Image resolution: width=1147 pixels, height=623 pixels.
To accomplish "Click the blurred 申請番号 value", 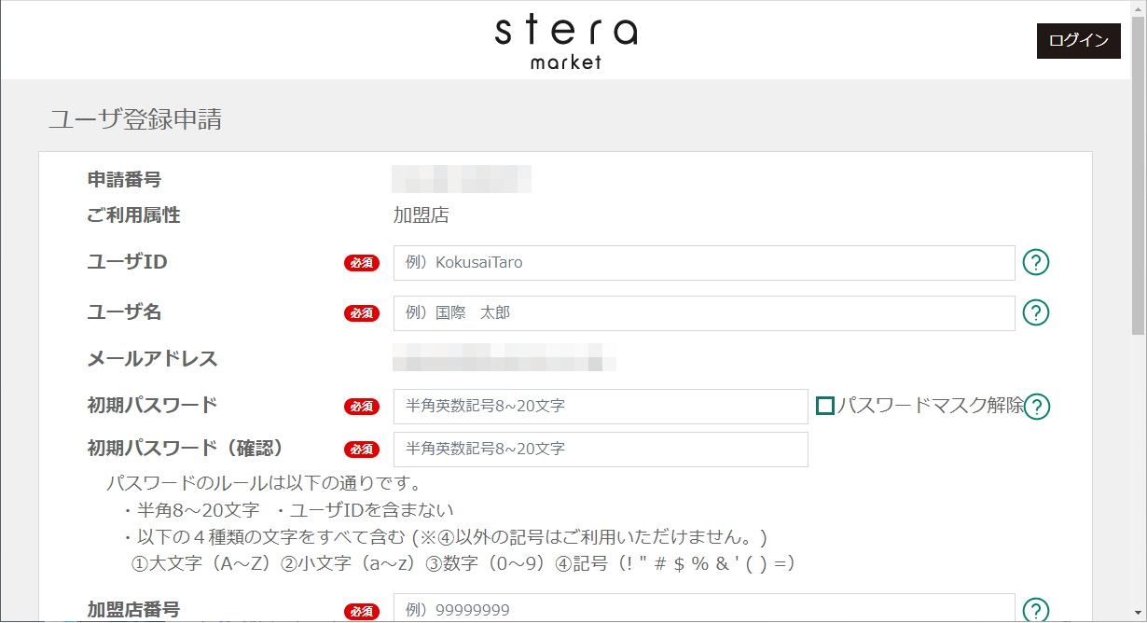I will pyautogui.click(x=462, y=179).
